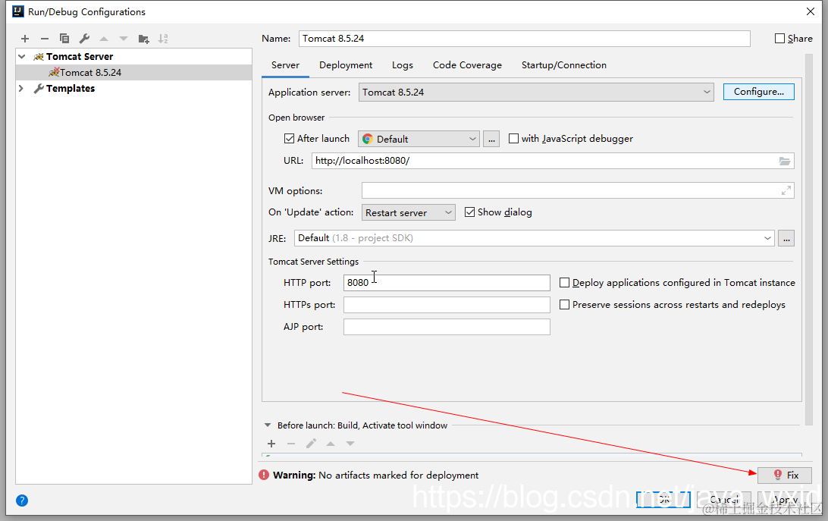828x521 pixels.
Task: Click the AJP port field
Action: point(447,327)
